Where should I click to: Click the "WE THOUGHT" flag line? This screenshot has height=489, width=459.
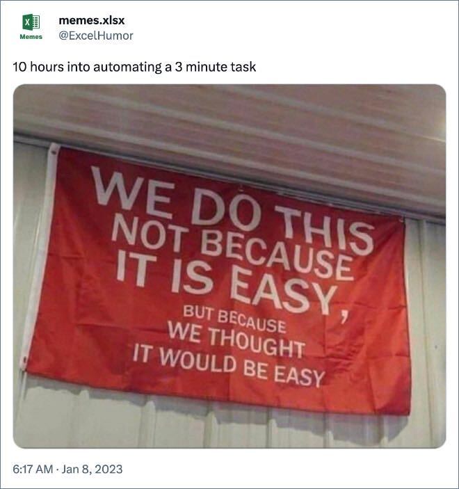(x=236, y=339)
